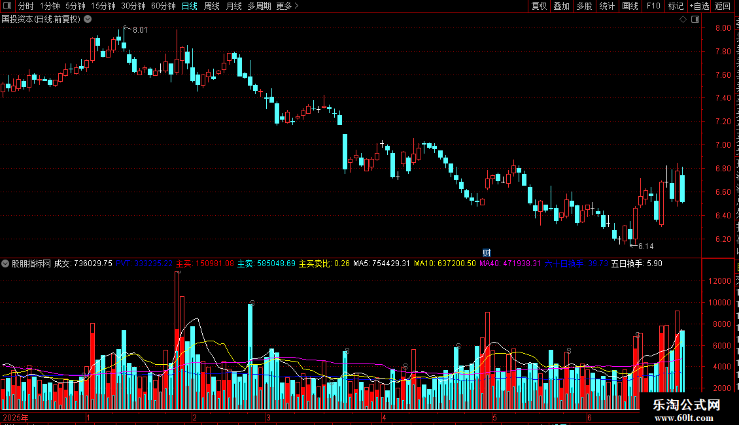Image resolution: width=739 pixels, height=425 pixels.
Task: Click the 返回 back button
Action: pyautogui.click(x=723, y=6)
